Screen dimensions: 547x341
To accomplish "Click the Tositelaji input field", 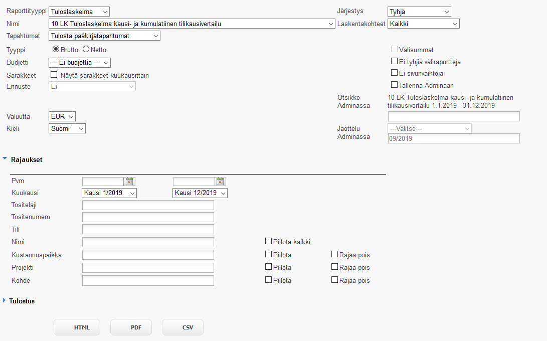I will [148, 205].
